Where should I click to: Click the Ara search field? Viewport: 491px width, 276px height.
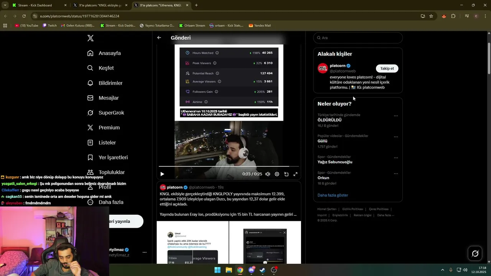358,38
